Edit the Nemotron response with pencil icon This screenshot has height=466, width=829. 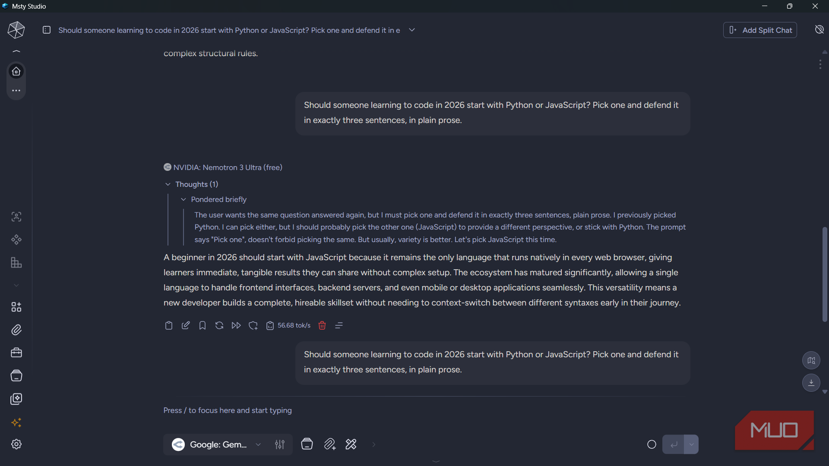pos(186,325)
